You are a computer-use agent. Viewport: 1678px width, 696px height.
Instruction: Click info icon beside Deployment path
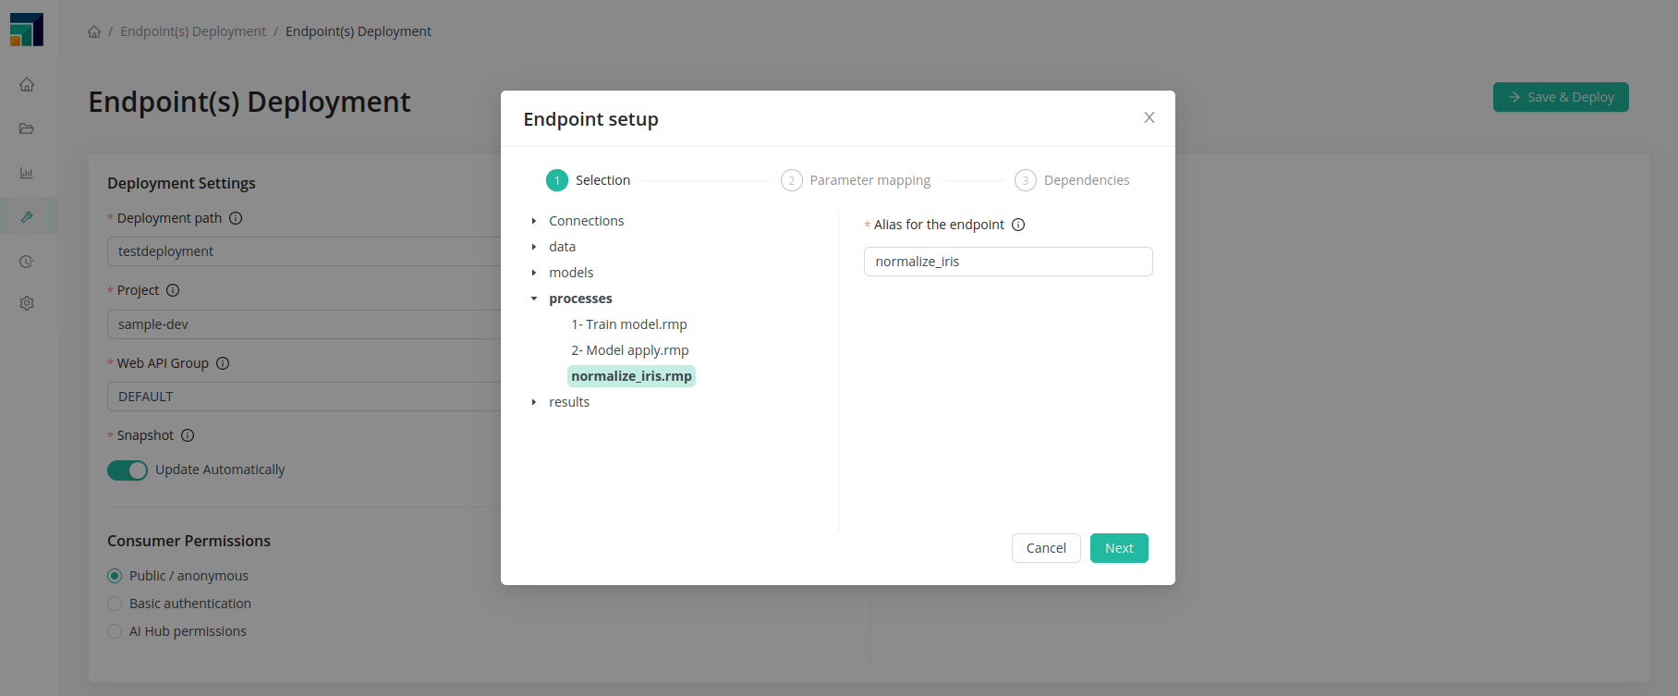click(x=236, y=218)
